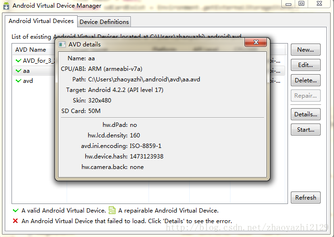Click the Android Virtual Device Manager window icon

pos(6,6)
